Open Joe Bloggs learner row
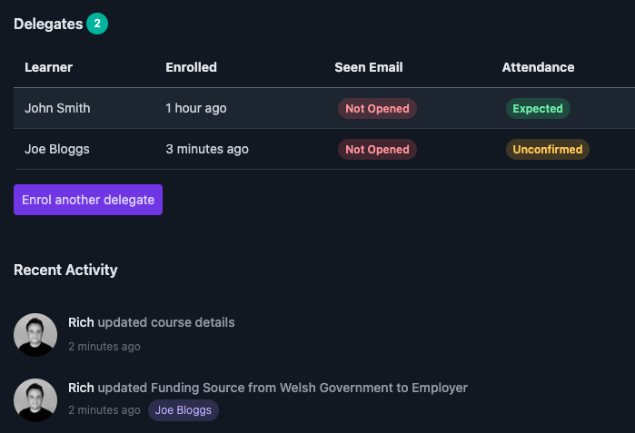635x433 pixels. click(324, 149)
